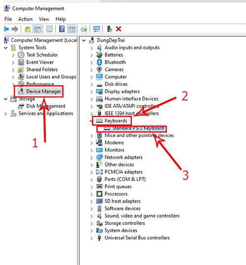Click the red X Uninstall device icon
The image size is (246, 265).
coord(119,29)
